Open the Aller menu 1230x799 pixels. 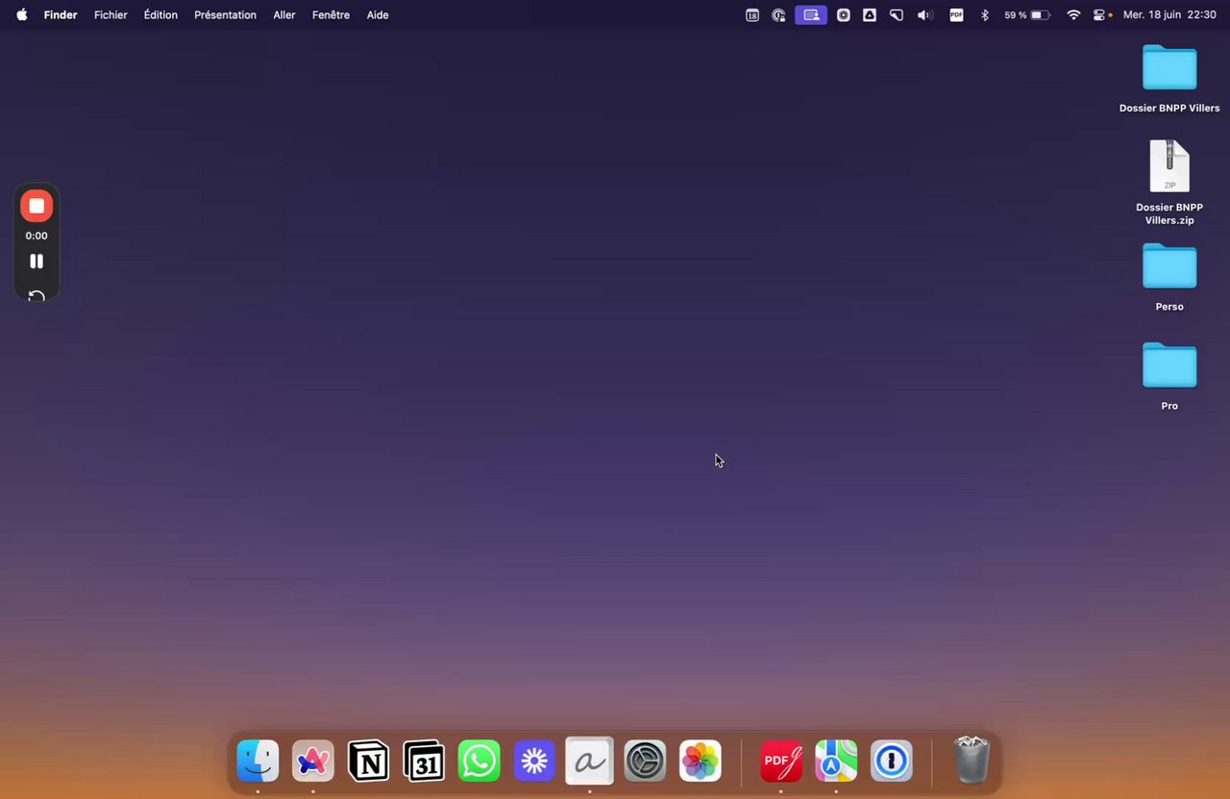[284, 15]
